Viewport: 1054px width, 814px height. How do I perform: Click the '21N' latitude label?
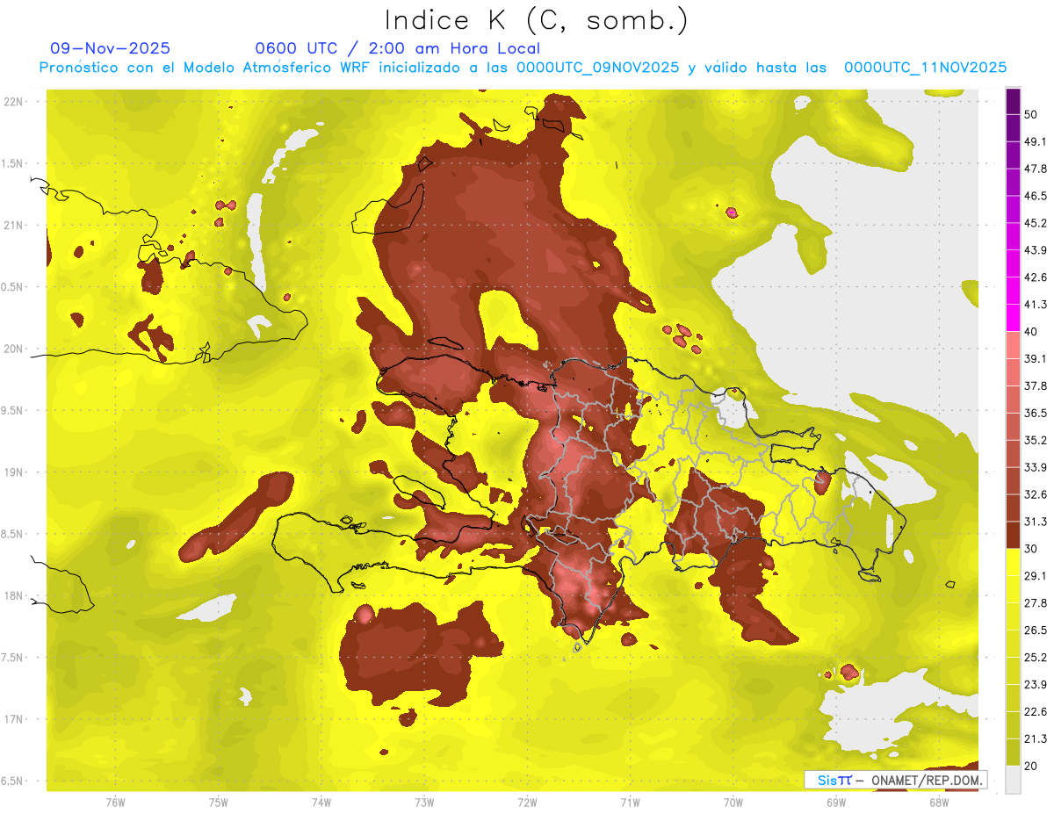point(12,226)
